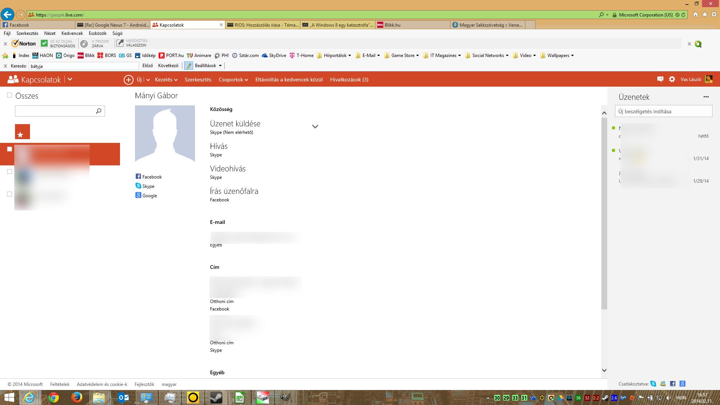Check the Összes select-all checkbox
The width and height of the screenshot is (720, 405).
point(10,96)
